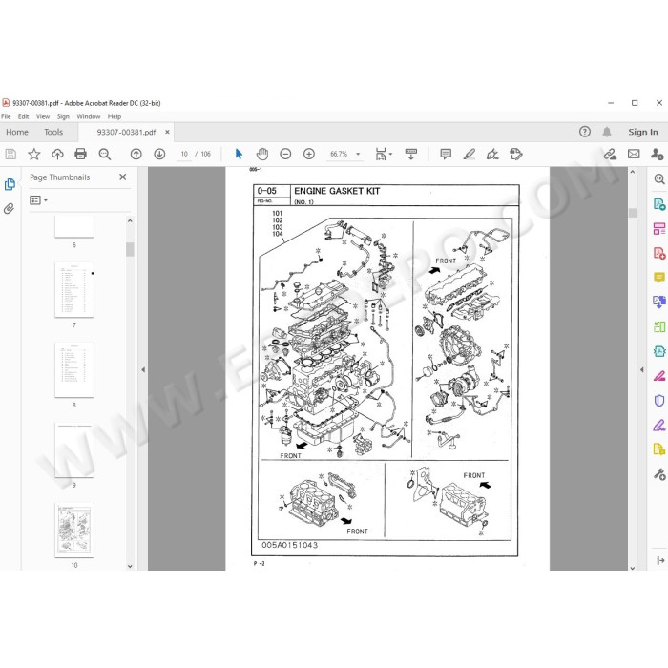Send file by email envelope icon

coord(634,154)
